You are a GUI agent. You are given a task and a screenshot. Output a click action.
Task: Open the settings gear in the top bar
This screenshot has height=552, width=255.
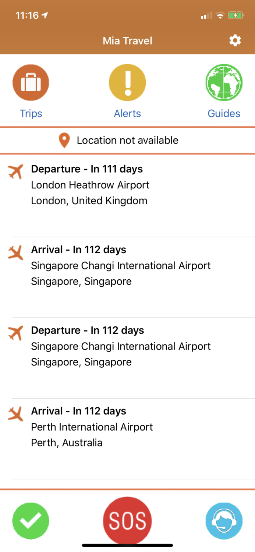(x=235, y=40)
